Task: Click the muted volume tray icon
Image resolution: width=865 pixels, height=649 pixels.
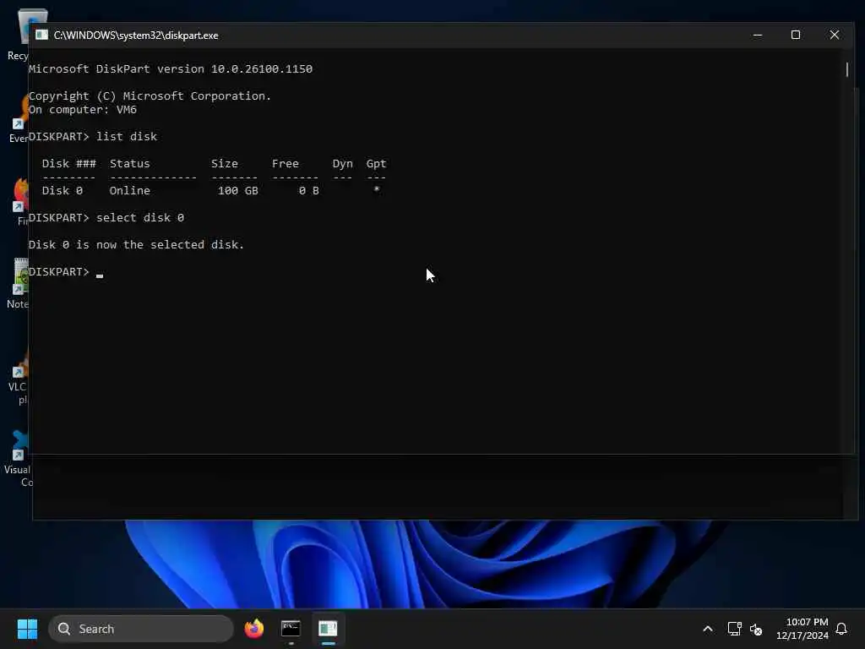Action: tap(756, 629)
